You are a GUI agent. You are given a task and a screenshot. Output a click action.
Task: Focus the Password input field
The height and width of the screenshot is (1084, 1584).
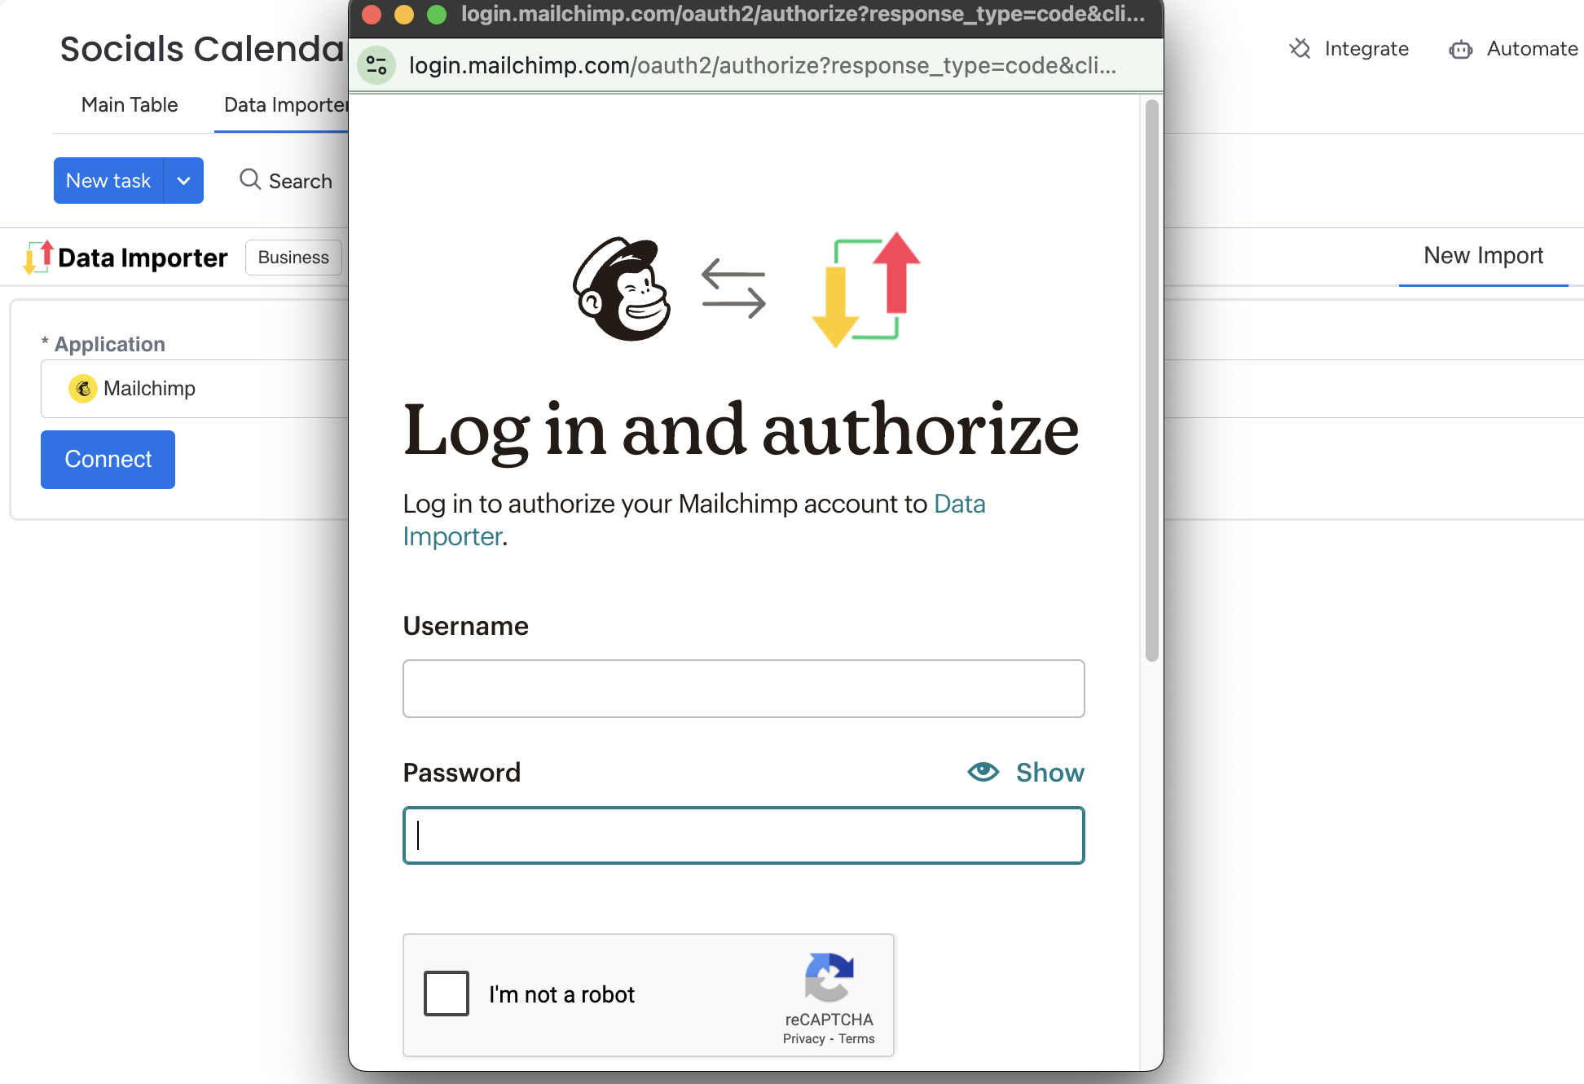[x=743, y=835]
